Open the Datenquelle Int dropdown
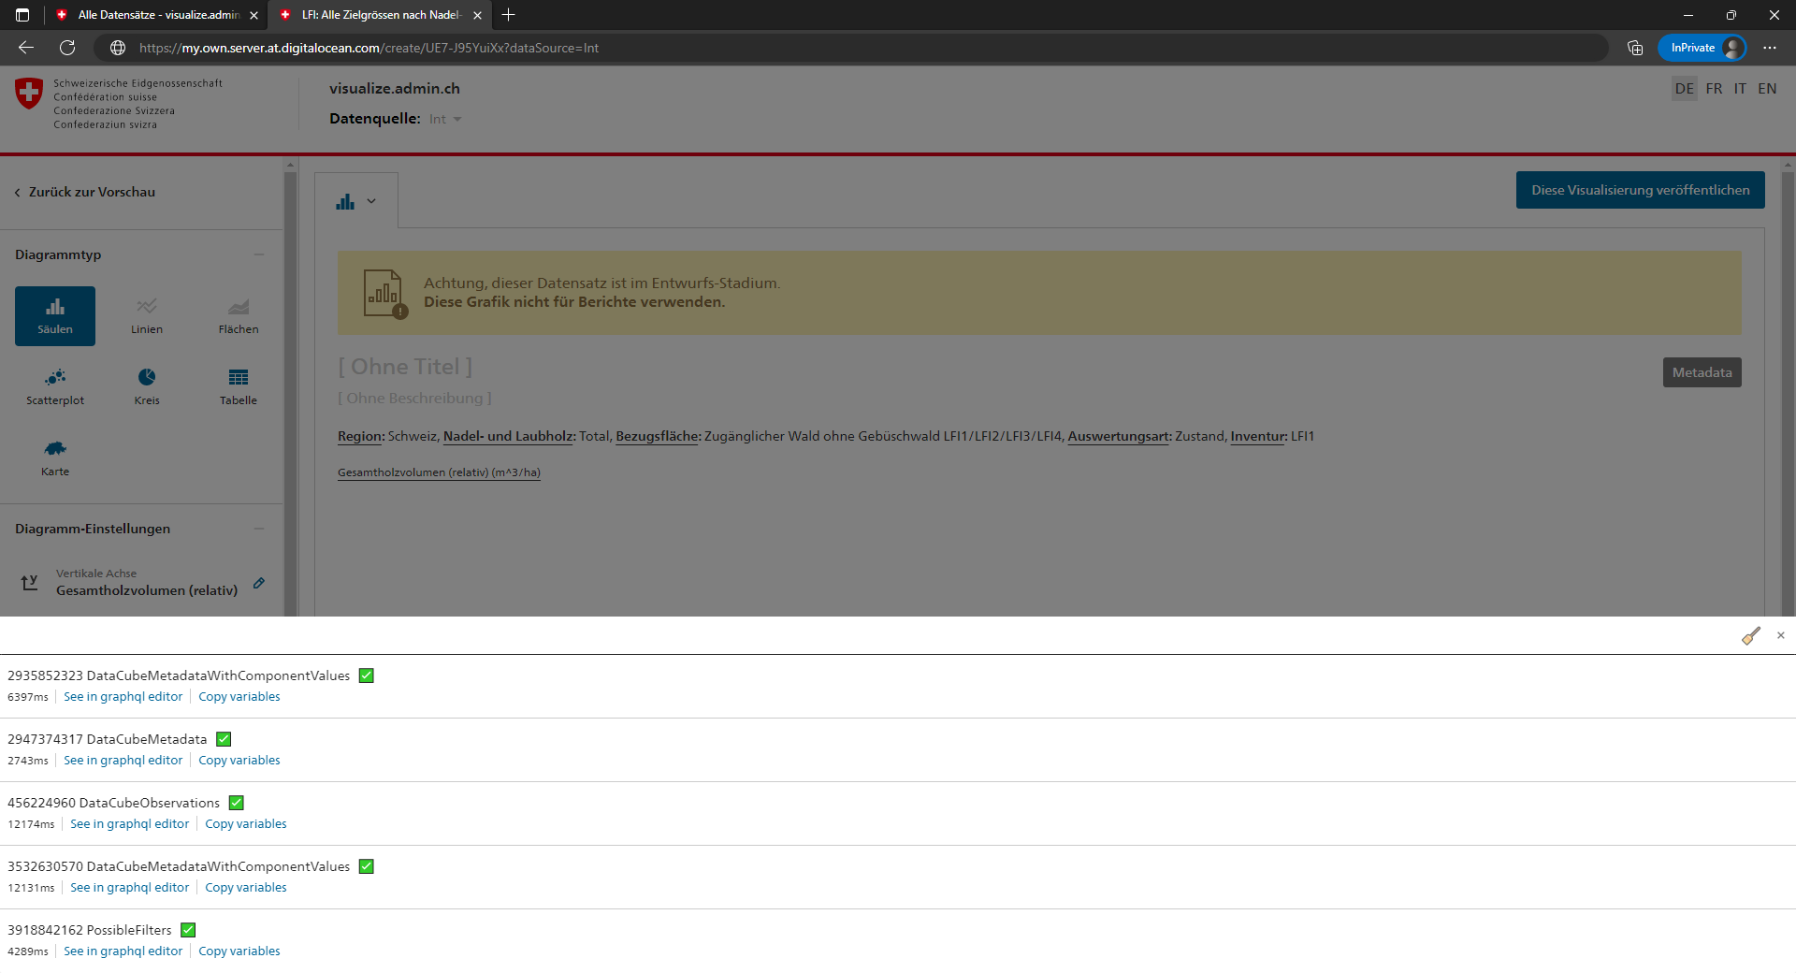Viewport: 1796px width, 973px height. click(443, 119)
